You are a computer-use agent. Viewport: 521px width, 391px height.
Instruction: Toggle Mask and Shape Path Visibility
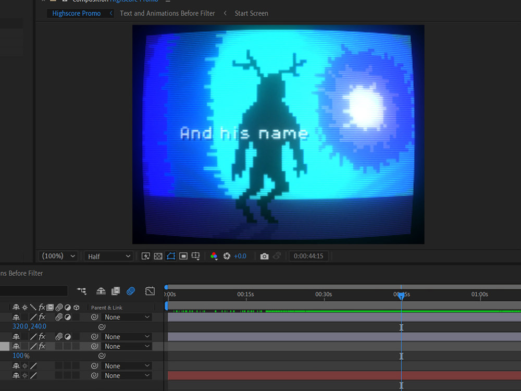(170, 256)
